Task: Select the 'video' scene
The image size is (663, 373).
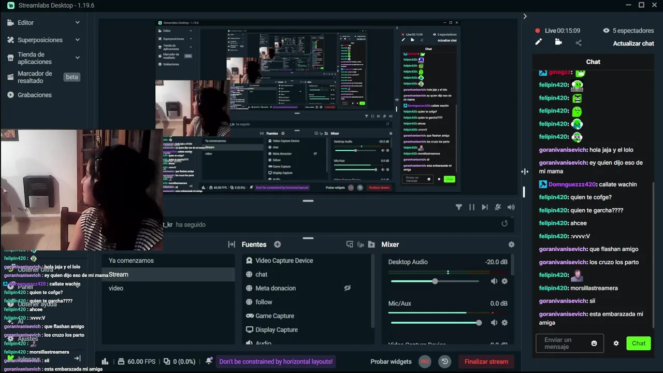Action: coord(168,288)
